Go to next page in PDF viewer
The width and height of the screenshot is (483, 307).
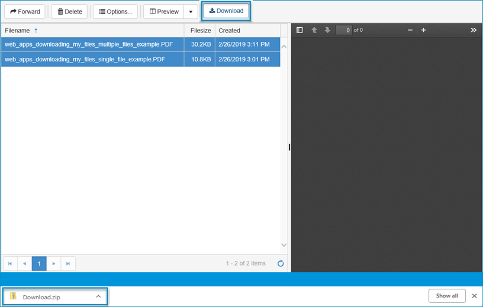coord(327,30)
